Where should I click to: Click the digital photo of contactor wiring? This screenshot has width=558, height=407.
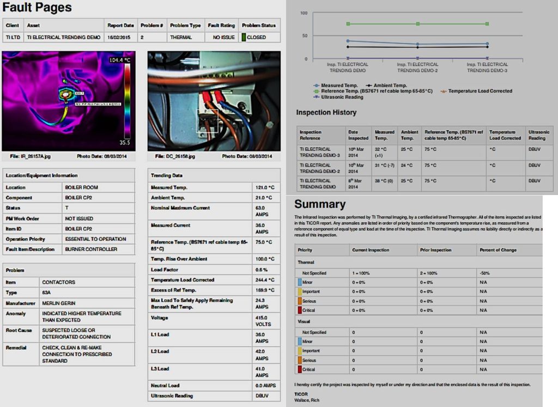point(214,101)
